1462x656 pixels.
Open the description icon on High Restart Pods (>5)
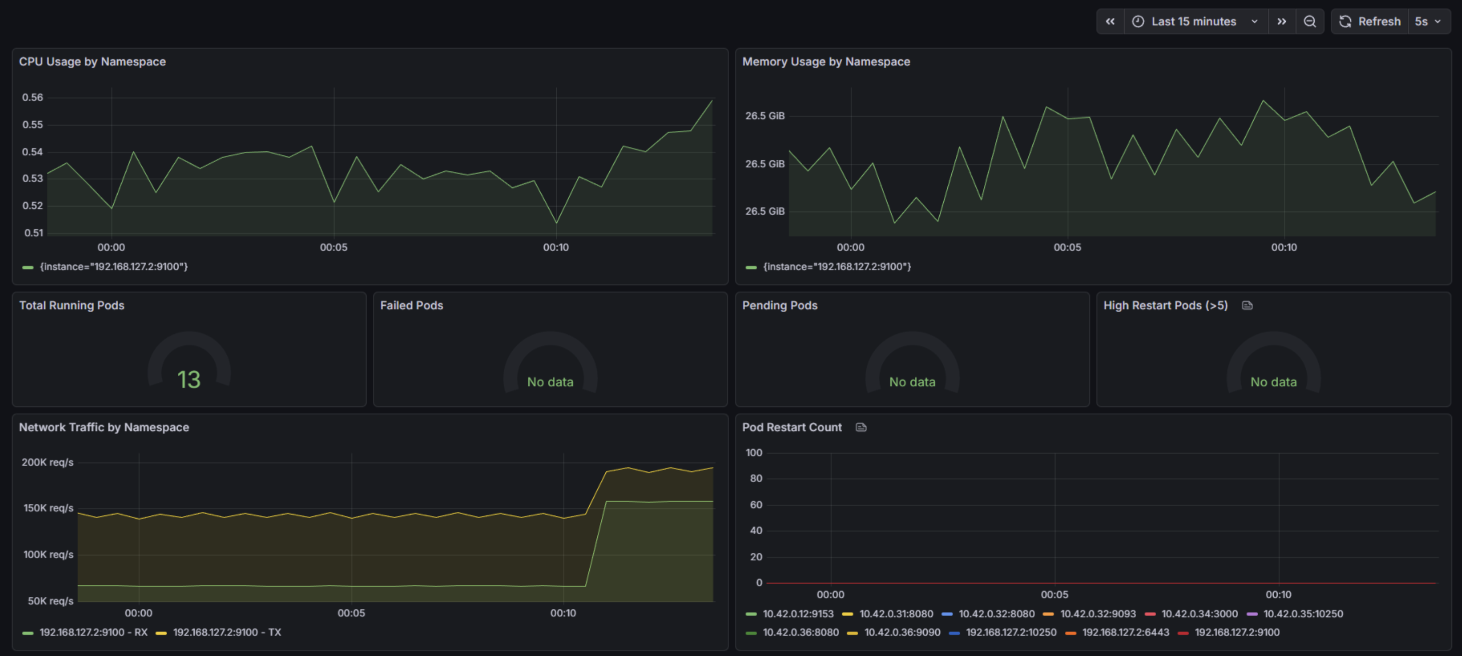coord(1248,305)
